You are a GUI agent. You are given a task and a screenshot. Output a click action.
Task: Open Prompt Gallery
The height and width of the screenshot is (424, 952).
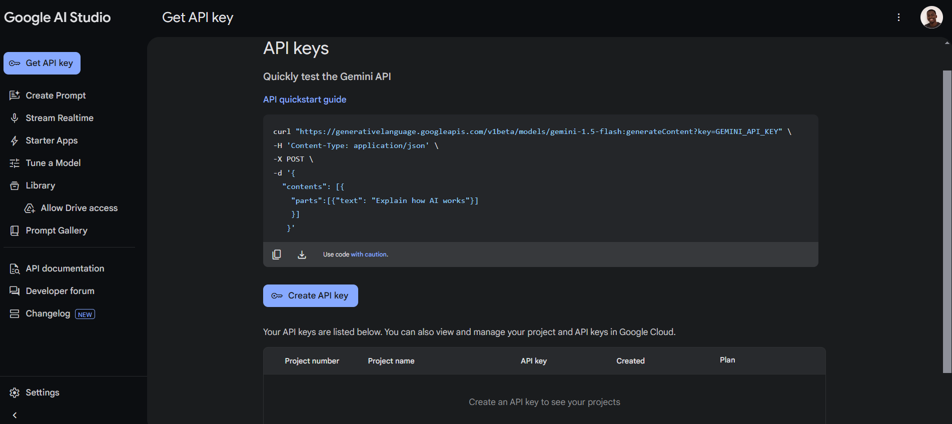coord(57,230)
